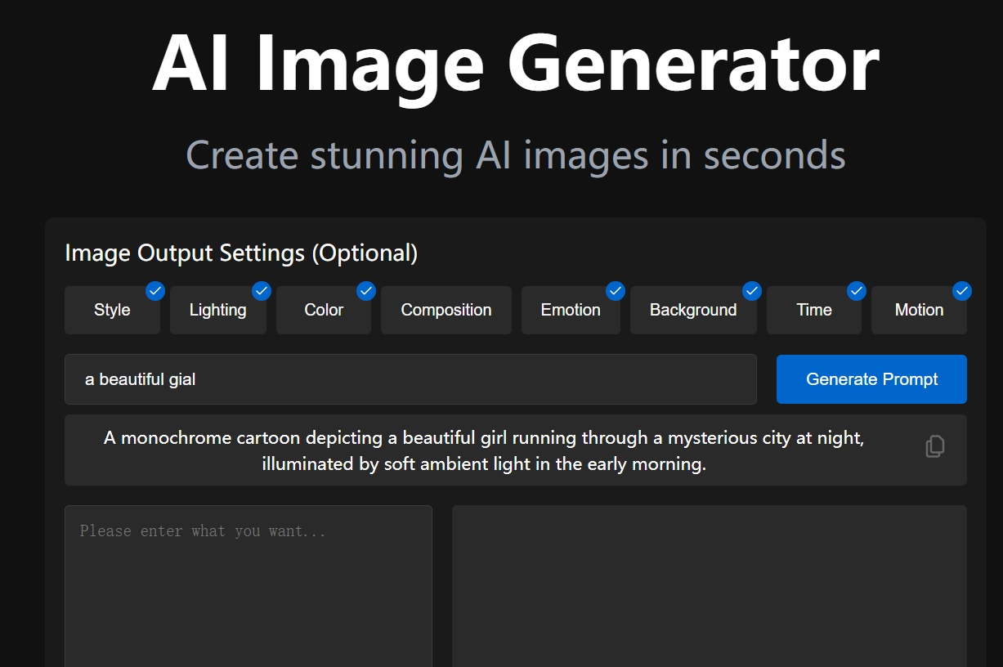The width and height of the screenshot is (1003, 667).
Task: Copy the generated prompt with the copy icon
Action: tap(935, 446)
